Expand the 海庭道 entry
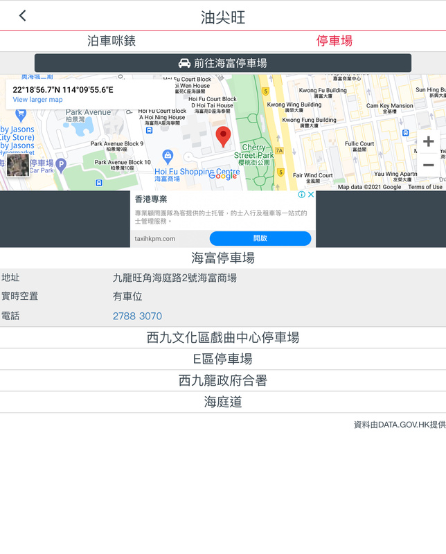Image resolution: width=446 pixels, height=554 pixels. point(222,402)
